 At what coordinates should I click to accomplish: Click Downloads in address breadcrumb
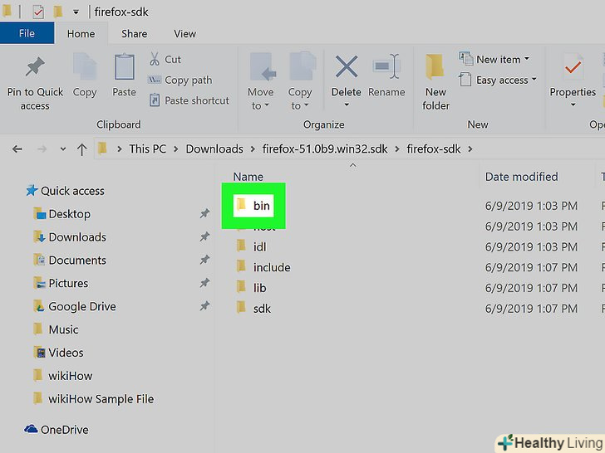[214, 149]
